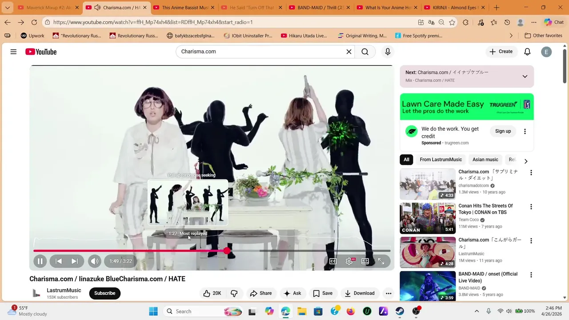Switch to the This Anime Bassist tab
This screenshot has width=569, height=320.
click(x=184, y=8)
